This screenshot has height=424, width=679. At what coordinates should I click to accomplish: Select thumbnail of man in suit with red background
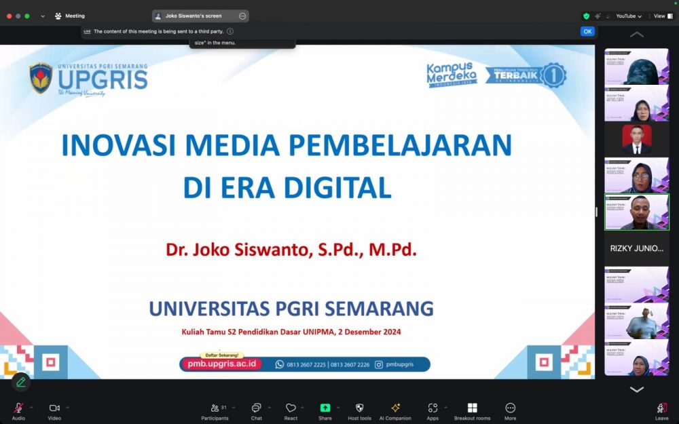pyautogui.click(x=637, y=139)
